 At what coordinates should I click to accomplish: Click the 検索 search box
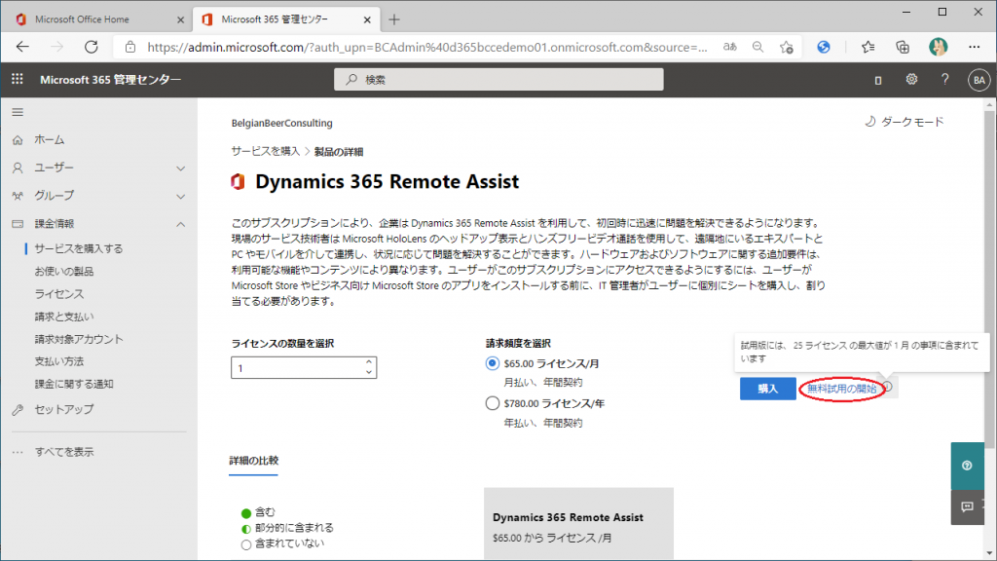[x=498, y=80]
